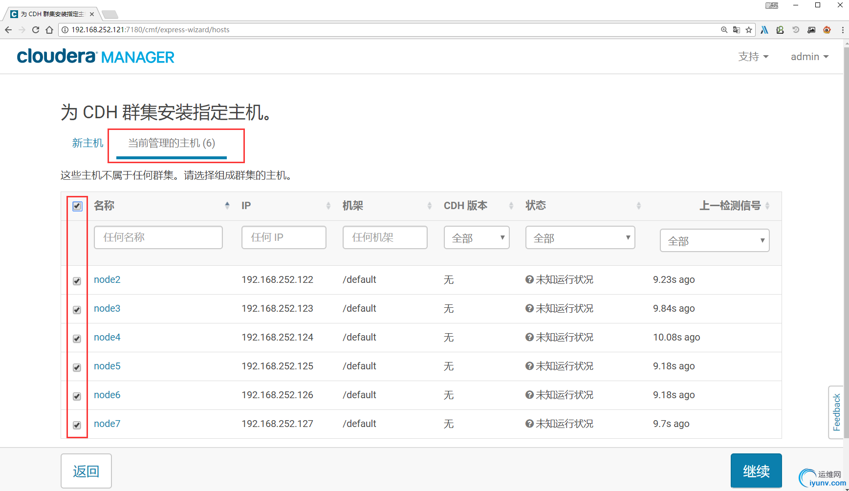Focus the 任何 IP filter field

pyautogui.click(x=284, y=237)
